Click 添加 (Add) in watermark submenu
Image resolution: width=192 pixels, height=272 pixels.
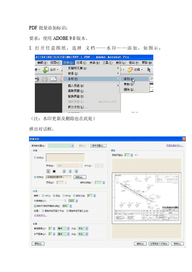pyautogui.click(x=134, y=79)
